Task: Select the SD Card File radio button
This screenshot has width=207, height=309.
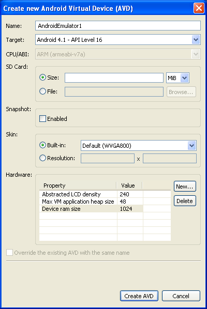Action: coord(42,91)
